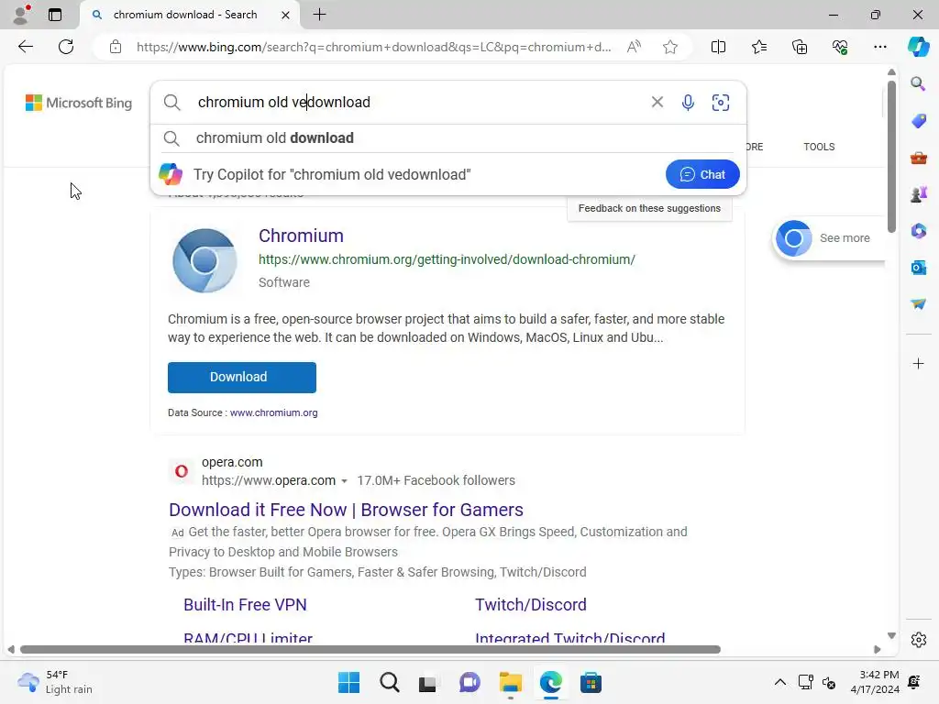Open Copilot sidebar button
This screenshot has width=939, height=704.
click(x=918, y=47)
